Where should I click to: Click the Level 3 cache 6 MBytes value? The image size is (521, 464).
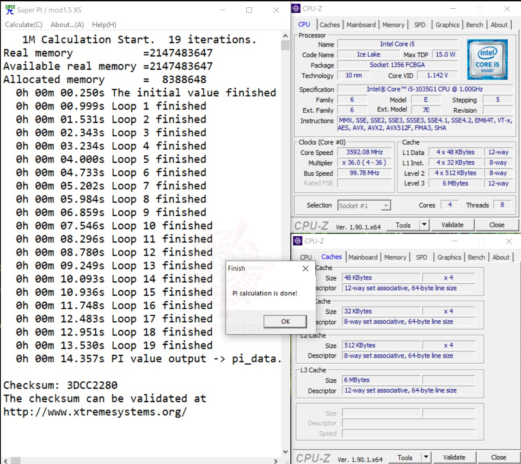click(455, 183)
